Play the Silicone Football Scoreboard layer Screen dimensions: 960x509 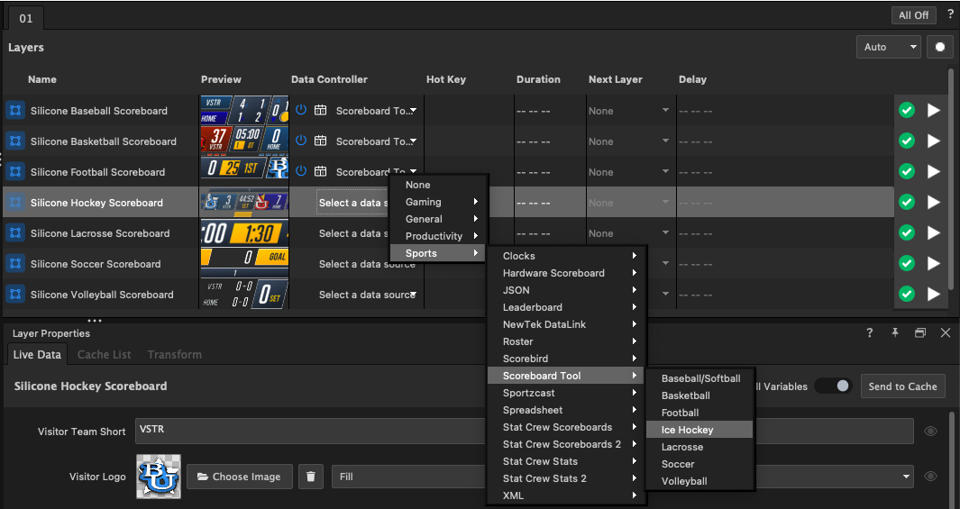pyautogui.click(x=934, y=172)
